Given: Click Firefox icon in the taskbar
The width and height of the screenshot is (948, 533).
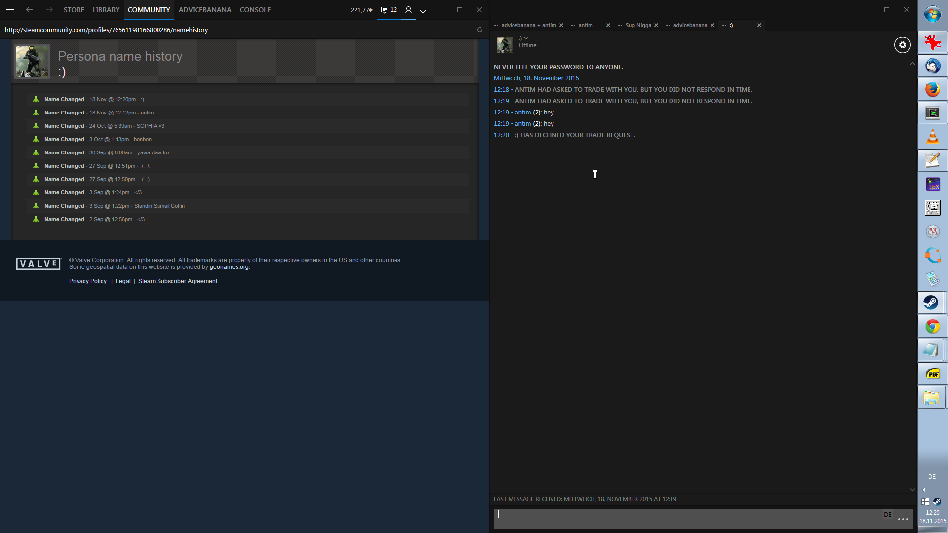Looking at the screenshot, I should click(932, 89).
